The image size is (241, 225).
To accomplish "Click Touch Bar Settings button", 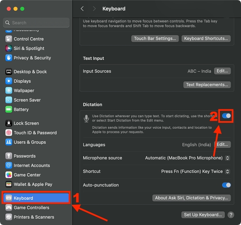I will point(155,38).
